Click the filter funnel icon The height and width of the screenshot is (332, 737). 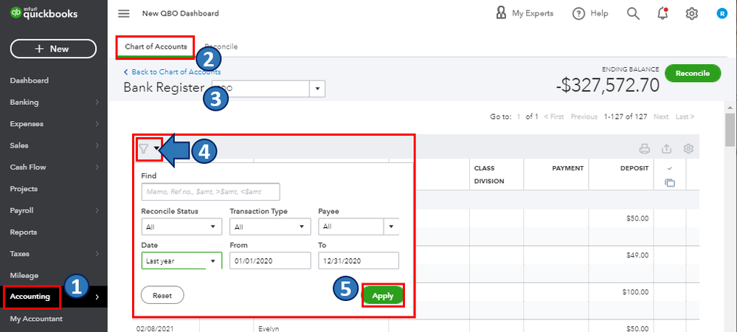pyautogui.click(x=144, y=149)
